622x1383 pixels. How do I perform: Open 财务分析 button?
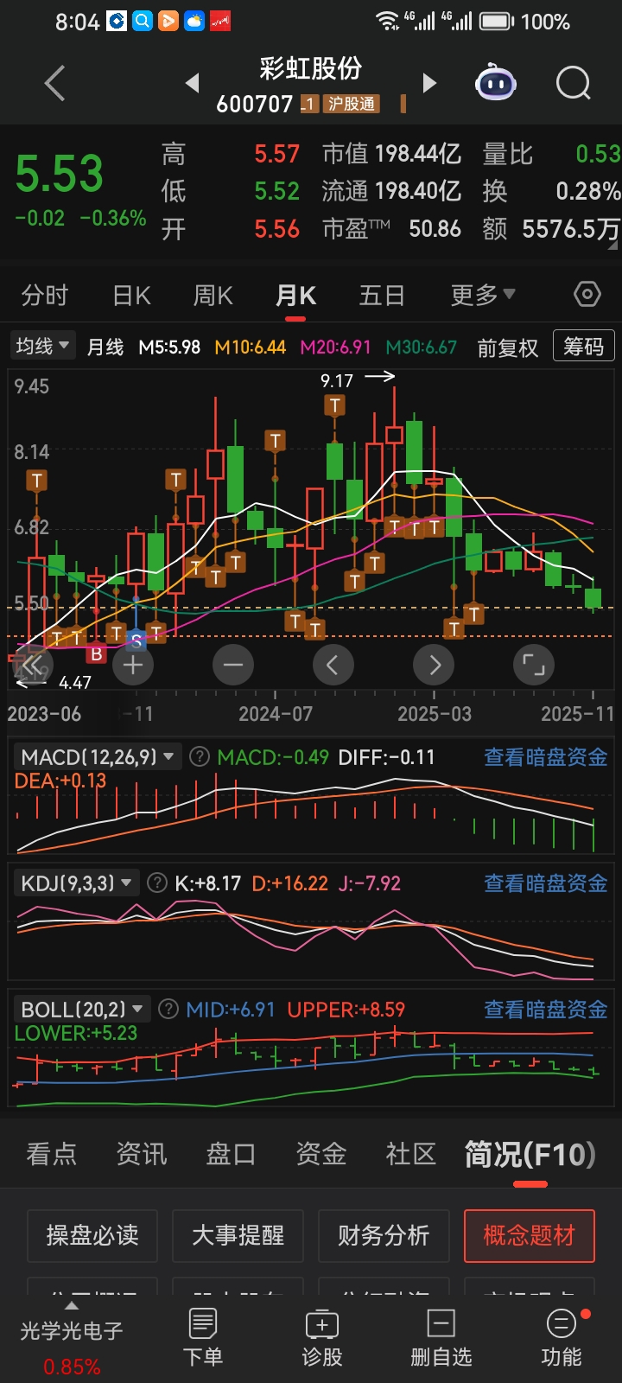[x=384, y=1235]
